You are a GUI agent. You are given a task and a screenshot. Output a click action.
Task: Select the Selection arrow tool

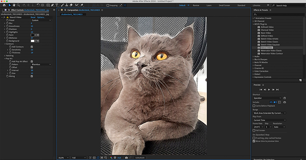point(10,5)
